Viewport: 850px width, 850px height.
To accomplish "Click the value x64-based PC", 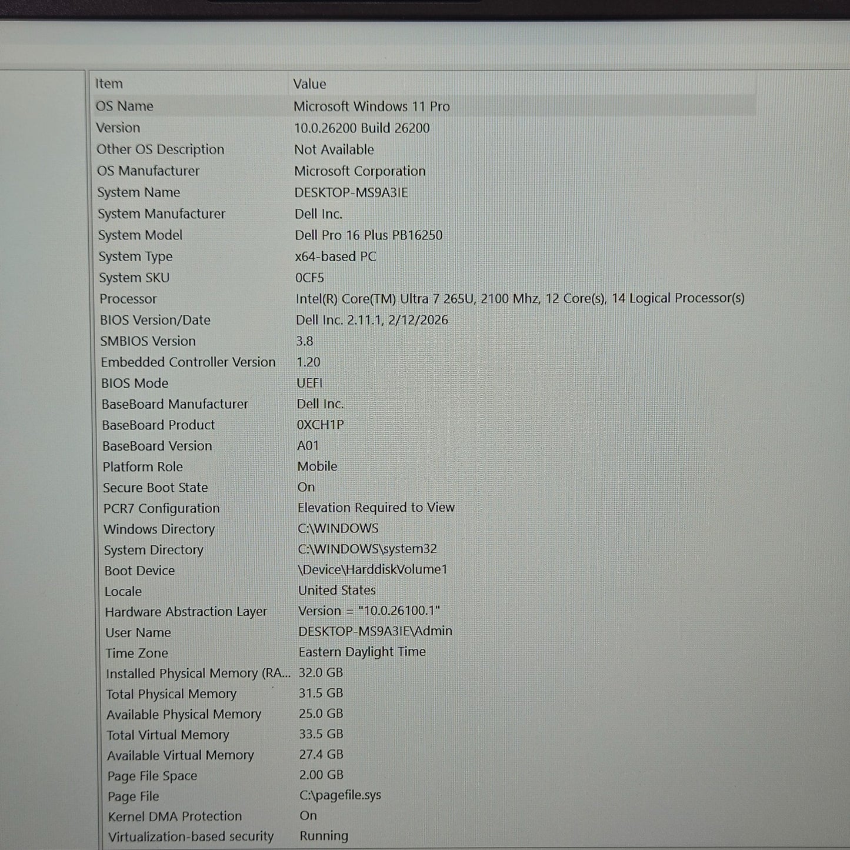I will (335, 256).
